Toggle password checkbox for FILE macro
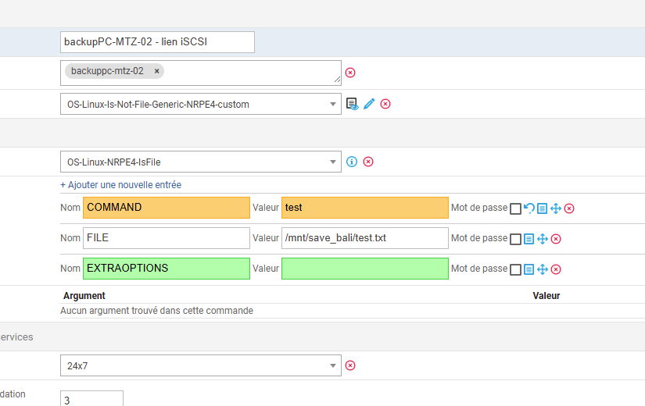The height and width of the screenshot is (406, 645). click(x=515, y=239)
